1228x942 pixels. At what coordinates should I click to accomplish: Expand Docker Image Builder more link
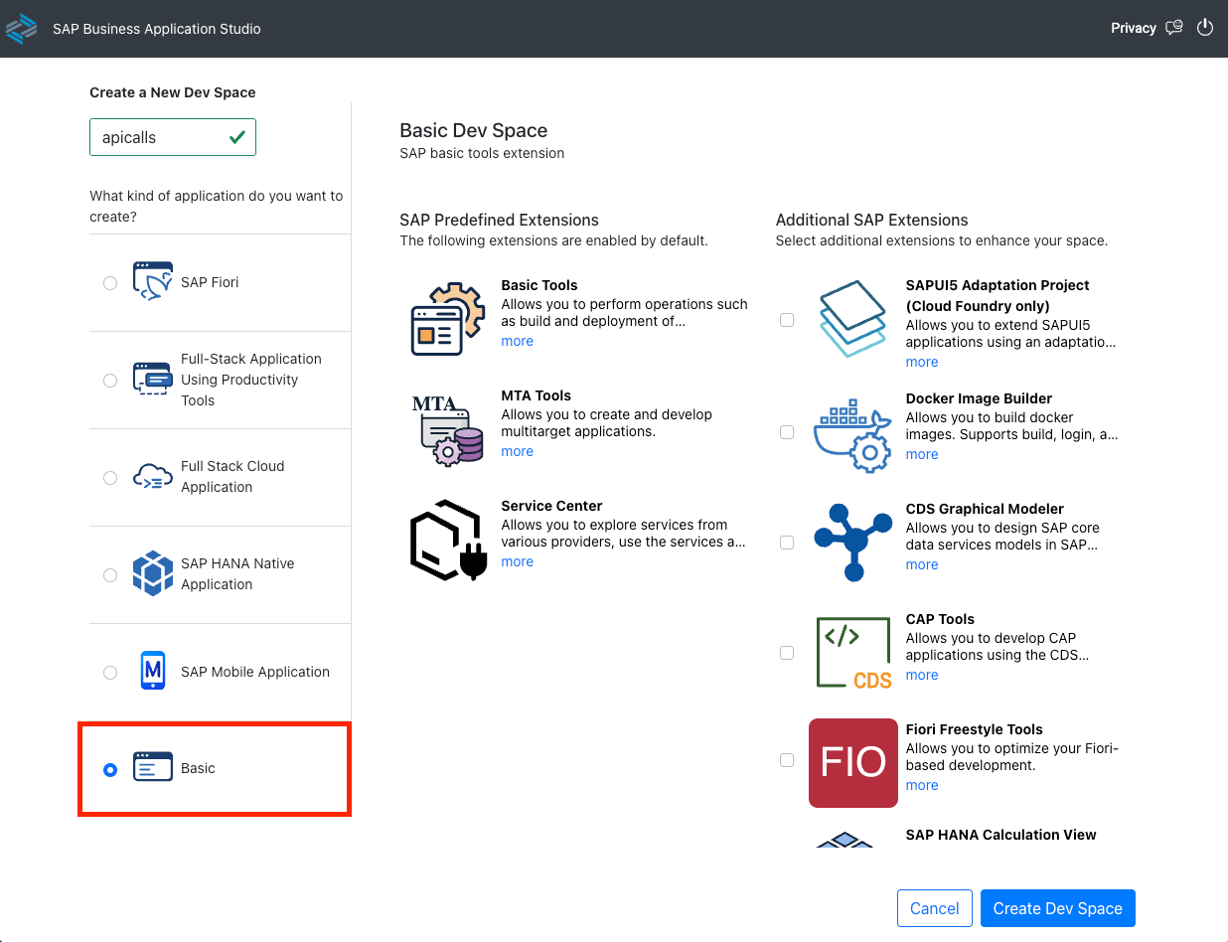(x=922, y=454)
